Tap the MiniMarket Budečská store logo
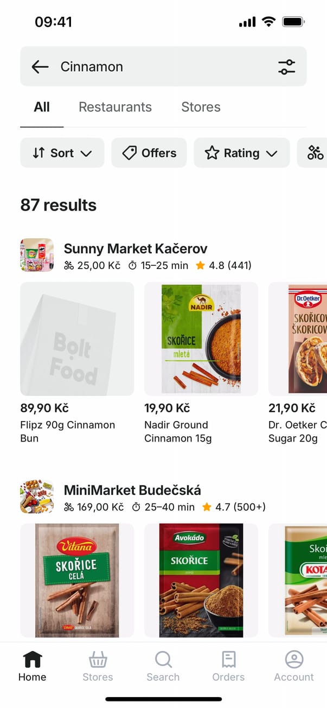The width and height of the screenshot is (327, 708). click(37, 496)
